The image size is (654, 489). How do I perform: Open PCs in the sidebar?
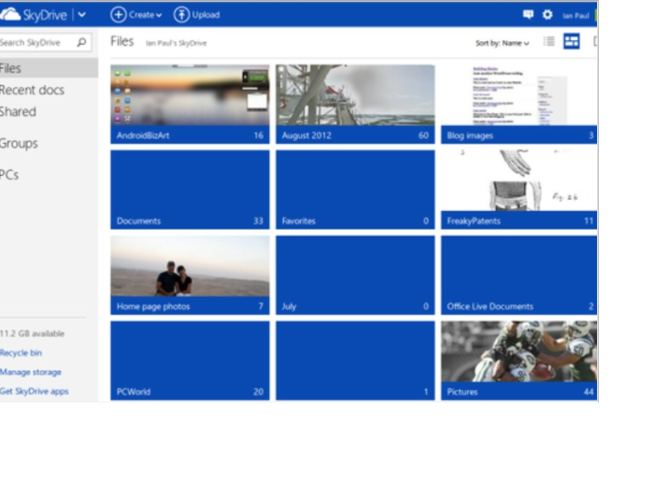9,175
